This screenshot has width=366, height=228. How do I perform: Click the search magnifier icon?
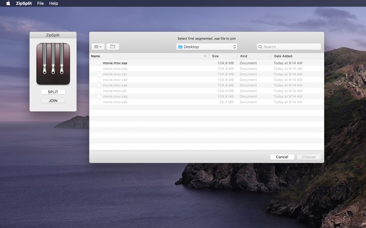pyautogui.click(x=260, y=47)
